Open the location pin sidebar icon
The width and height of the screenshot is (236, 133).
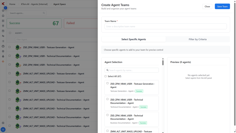point(3,26)
